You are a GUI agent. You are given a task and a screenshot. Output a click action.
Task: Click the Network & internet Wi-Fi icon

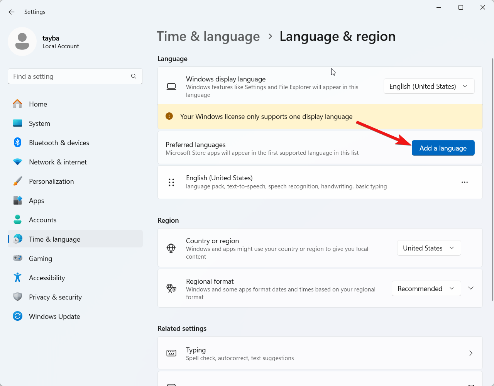pyautogui.click(x=17, y=162)
